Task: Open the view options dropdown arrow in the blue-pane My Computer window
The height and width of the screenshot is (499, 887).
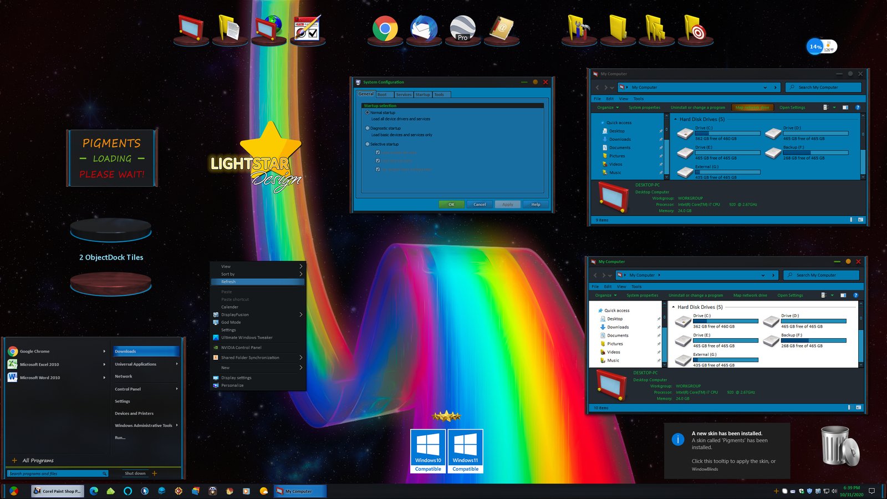Action: [x=834, y=107]
